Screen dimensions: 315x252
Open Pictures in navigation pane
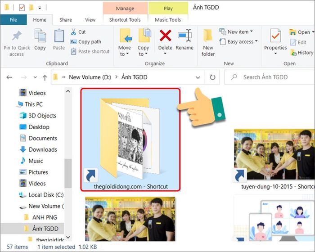pyautogui.click(x=34, y=172)
